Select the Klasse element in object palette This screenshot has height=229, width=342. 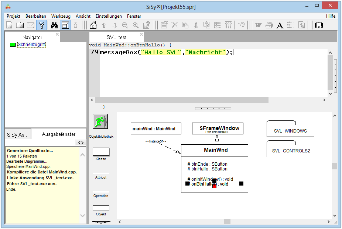coord(101,152)
